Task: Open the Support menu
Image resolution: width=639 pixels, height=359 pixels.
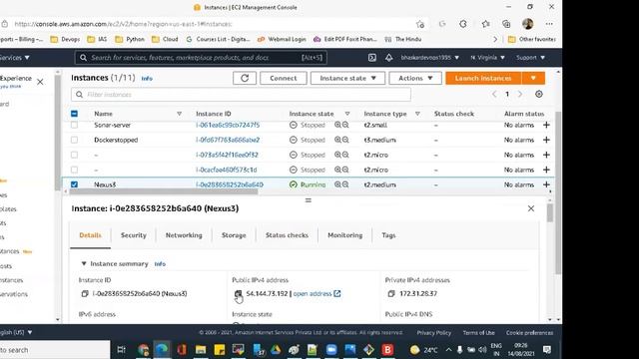Action: point(530,58)
